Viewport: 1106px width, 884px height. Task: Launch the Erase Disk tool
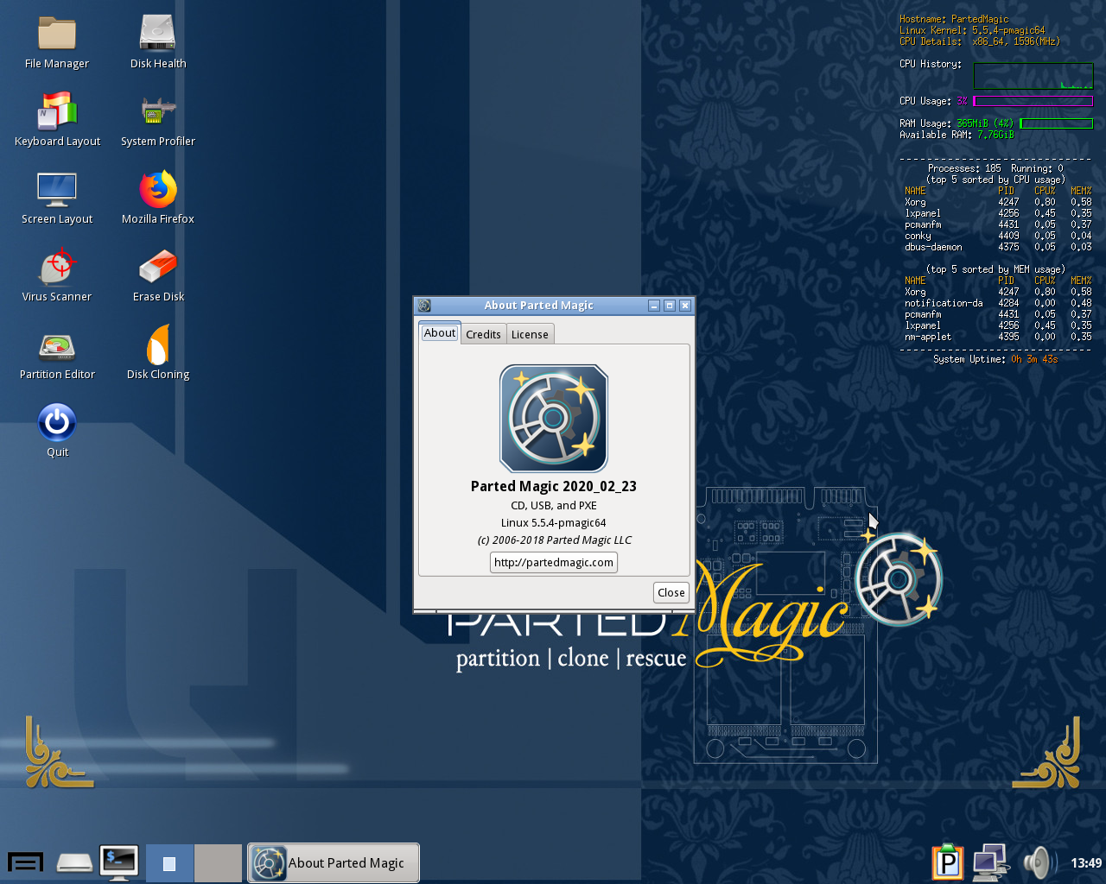[x=158, y=268]
